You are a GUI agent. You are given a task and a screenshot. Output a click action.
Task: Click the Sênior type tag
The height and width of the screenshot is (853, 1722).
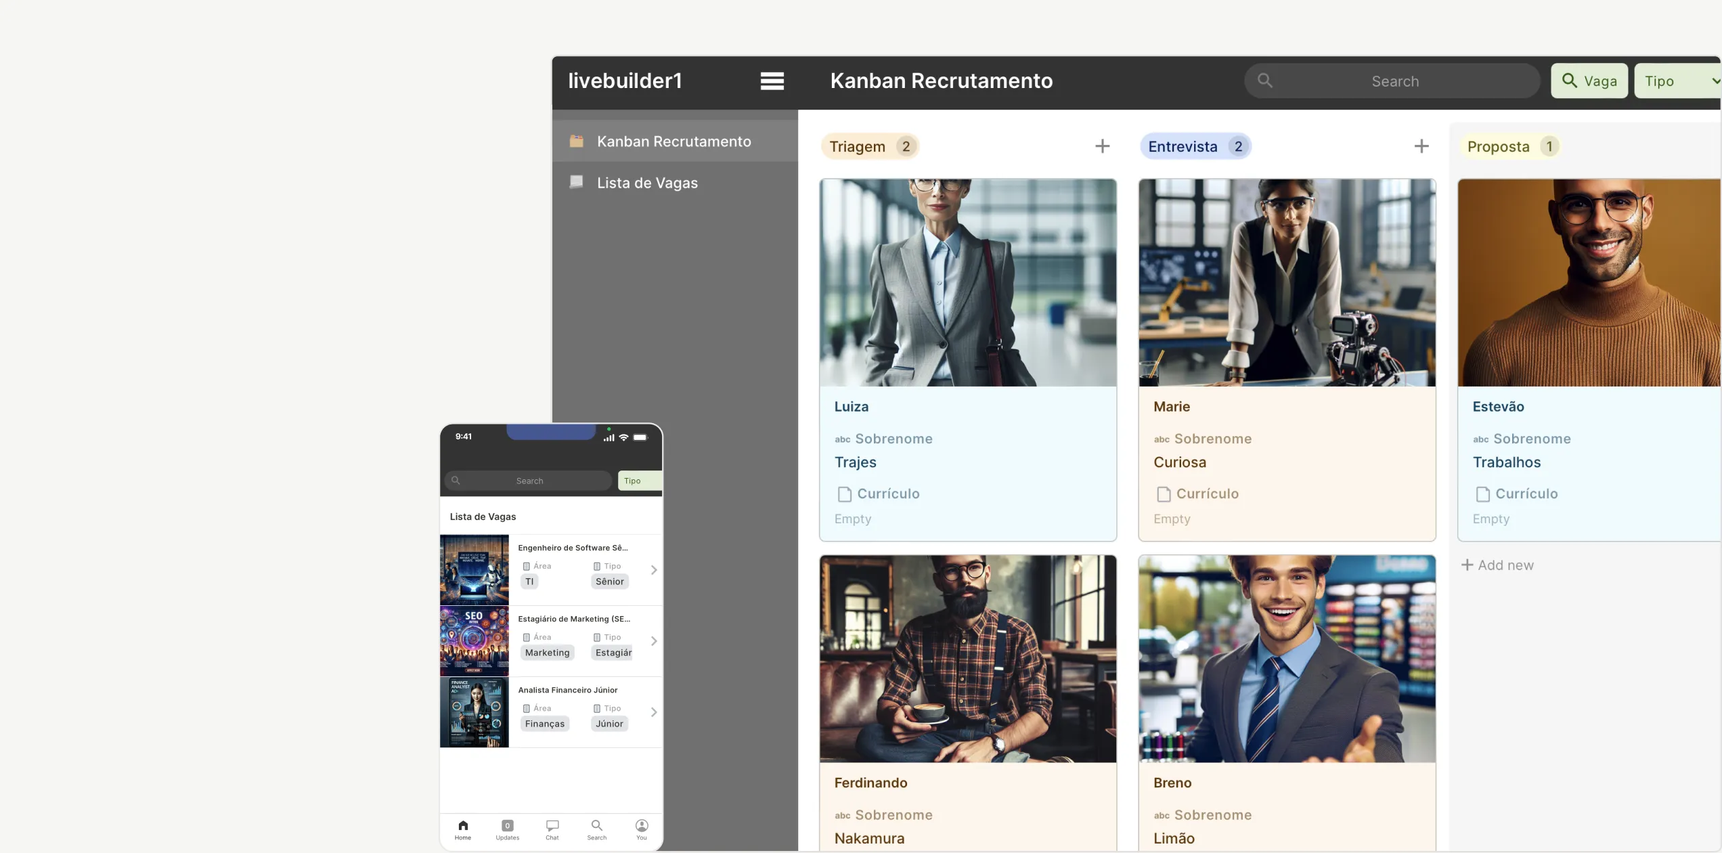pyautogui.click(x=609, y=582)
